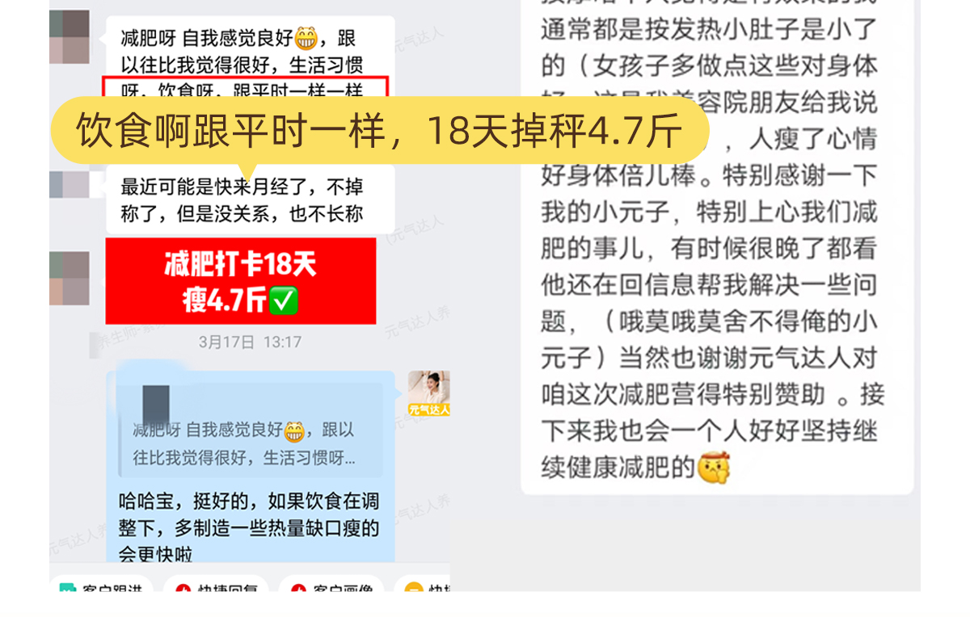Click grinning emoji after 自我感觉良好 in white bubble

306,37
